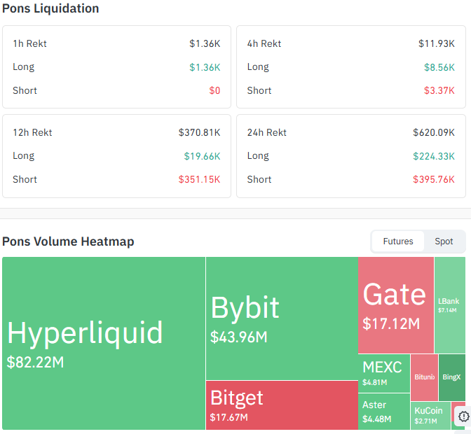Screen dimensions: 471x434
Task: Select the Aster heatmap tile
Action: [x=384, y=411]
